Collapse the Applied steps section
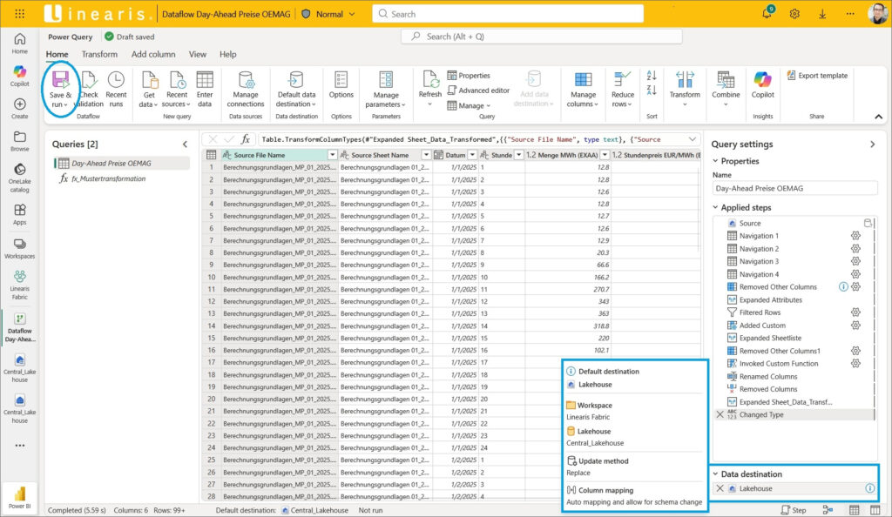The height and width of the screenshot is (517, 892). click(x=716, y=207)
